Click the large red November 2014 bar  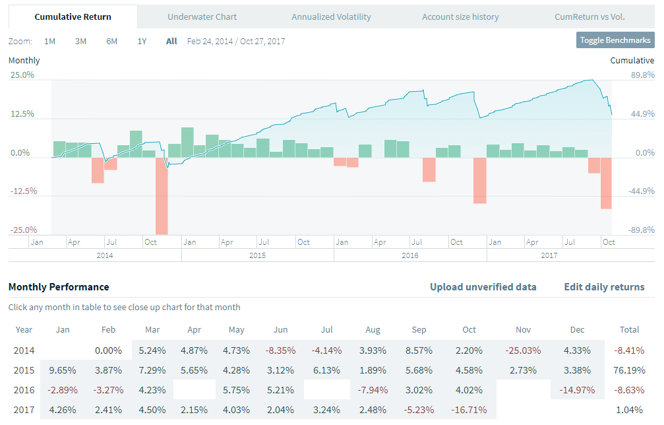[x=162, y=196]
